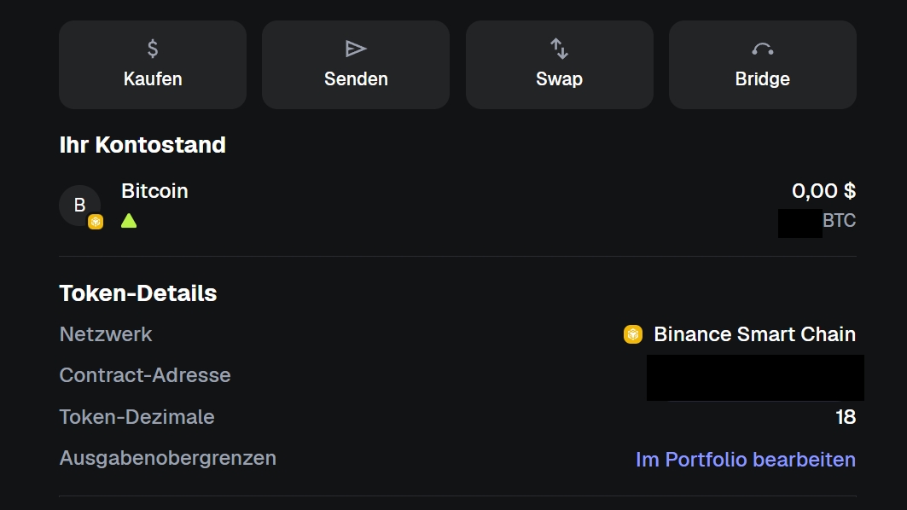Click the BTC amount under the balance
The image size is (907, 510).
coord(817,222)
